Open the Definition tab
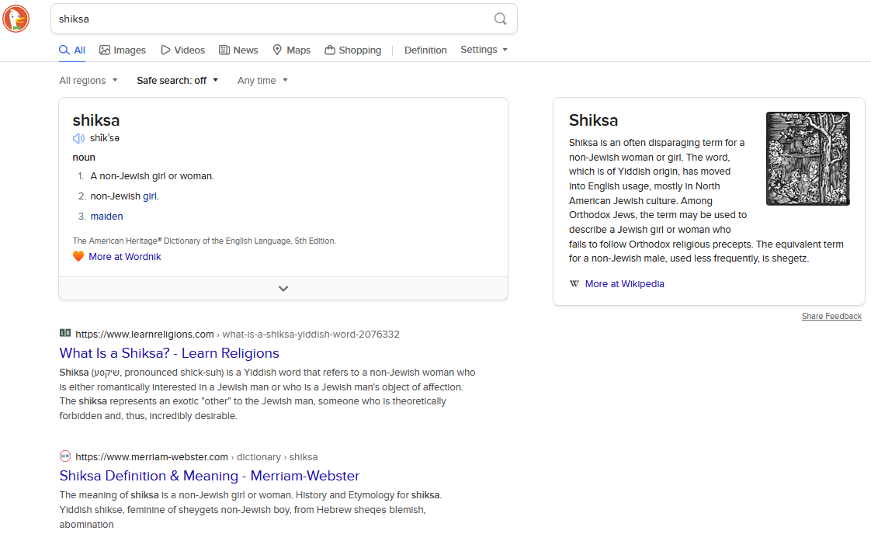Screen dimensions: 871x534 (425, 50)
